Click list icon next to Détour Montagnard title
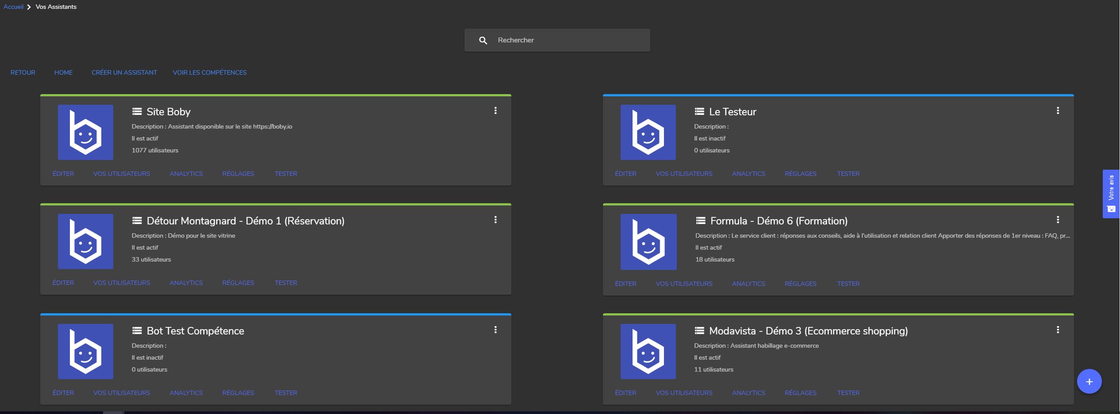Screen dimensions: 1120x414 (137, 221)
